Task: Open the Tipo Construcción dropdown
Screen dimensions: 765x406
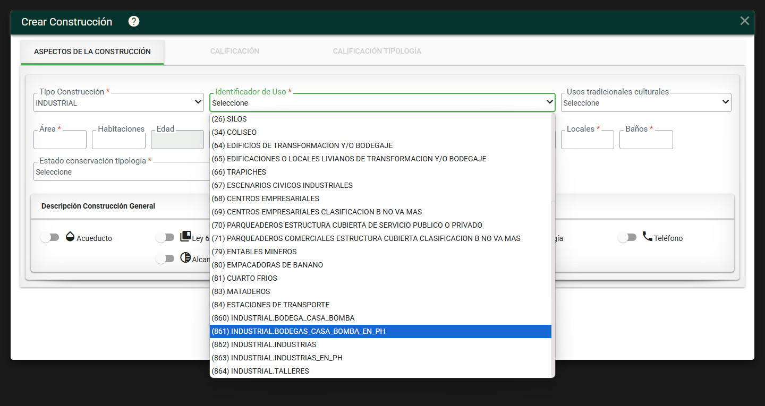Action: point(118,102)
